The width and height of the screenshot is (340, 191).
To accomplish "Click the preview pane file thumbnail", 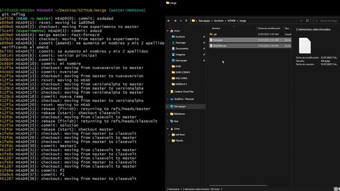I will (x=304, y=46).
